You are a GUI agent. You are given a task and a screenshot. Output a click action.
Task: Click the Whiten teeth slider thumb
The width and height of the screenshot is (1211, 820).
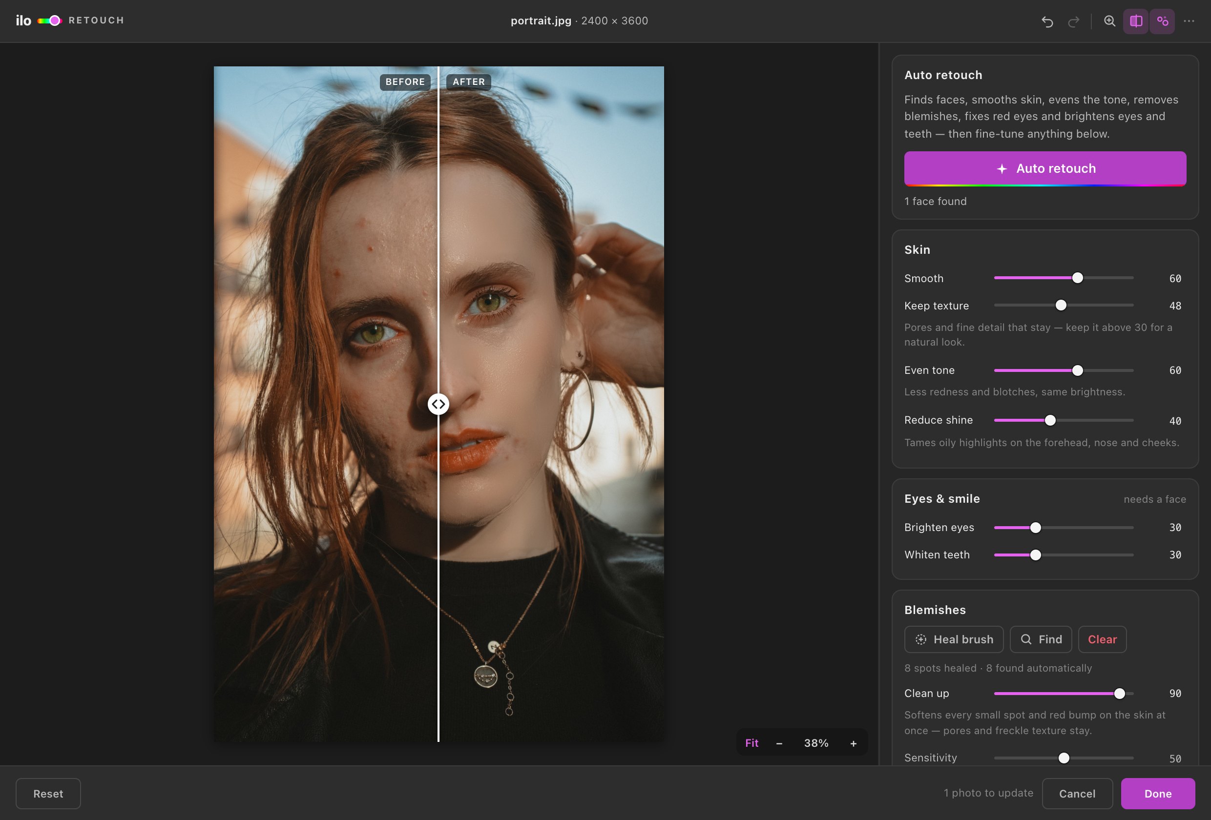pyautogui.click(x=1035, y=555)
